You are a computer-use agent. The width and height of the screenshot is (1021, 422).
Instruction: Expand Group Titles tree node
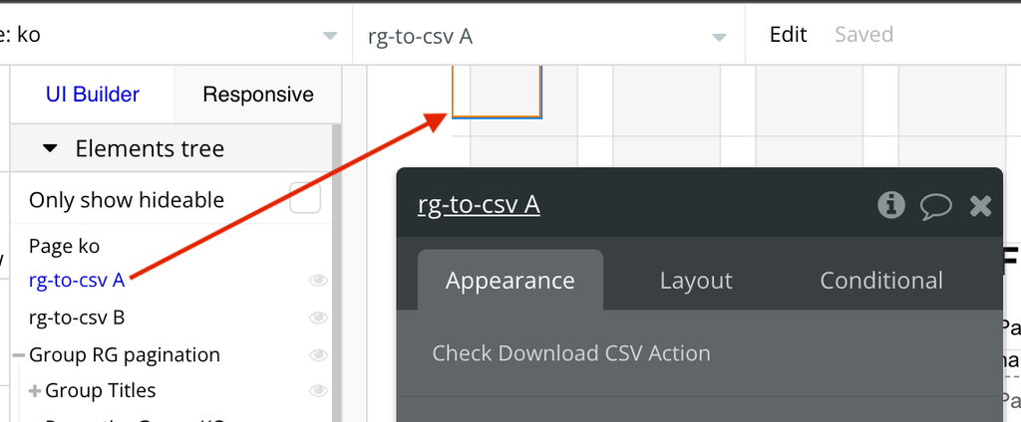coord(35,391)
